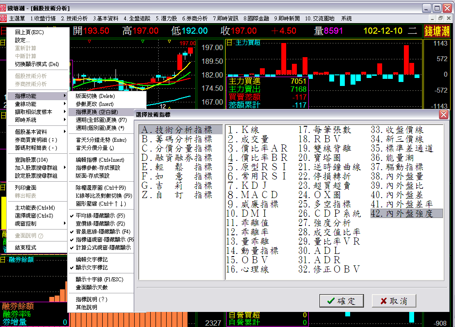Select category D.融資融券指標
Image resolution: width=455 pixels, height=327 pixels.
click(177, 158)
